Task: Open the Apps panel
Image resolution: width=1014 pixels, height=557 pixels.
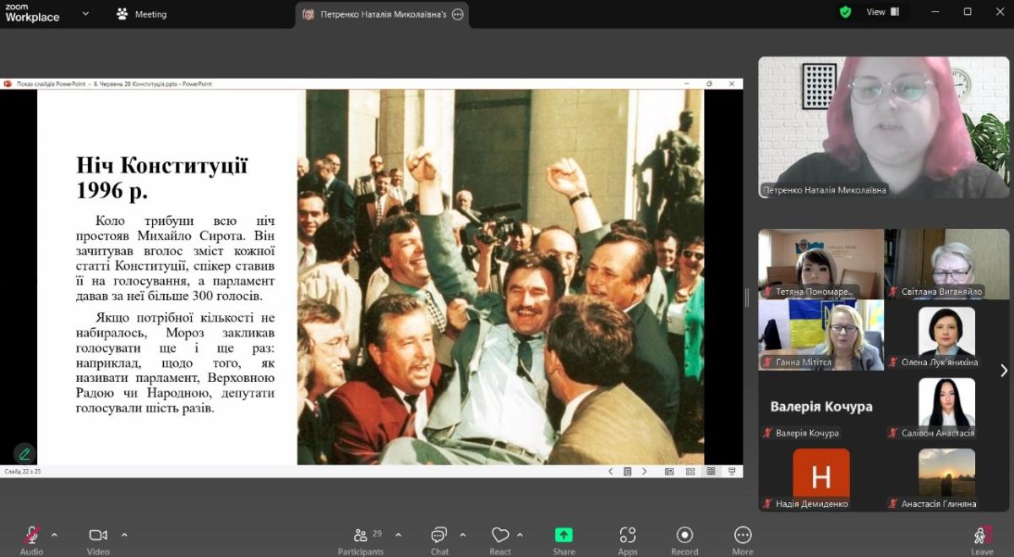Action: click(627, 536)
